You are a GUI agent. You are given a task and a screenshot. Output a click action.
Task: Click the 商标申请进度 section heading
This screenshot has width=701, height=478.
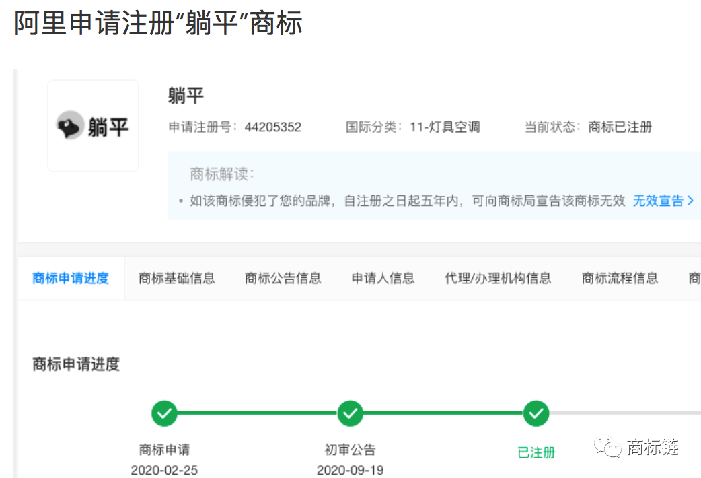pyautogui.click(x=76, y=364)
